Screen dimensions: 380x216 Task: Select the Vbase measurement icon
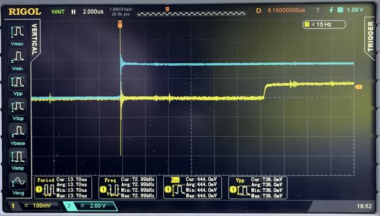[x=17, y=132]
